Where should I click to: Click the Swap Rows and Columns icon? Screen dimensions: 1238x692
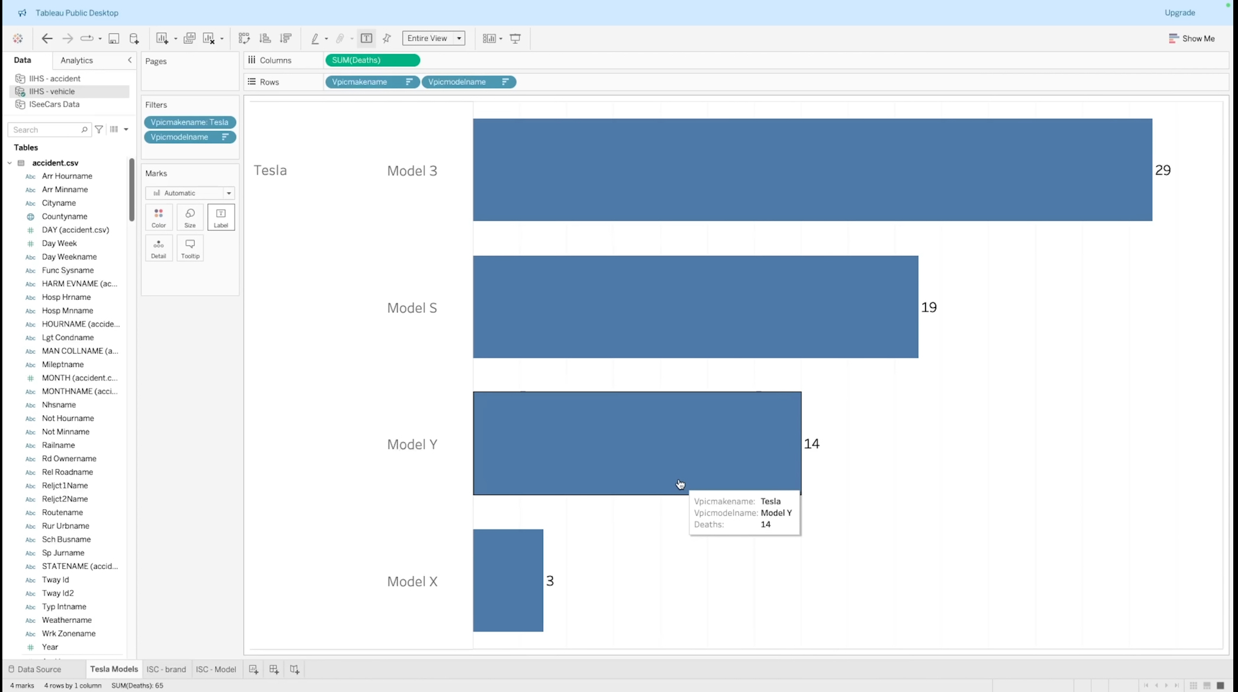click(x=244, y=38)
